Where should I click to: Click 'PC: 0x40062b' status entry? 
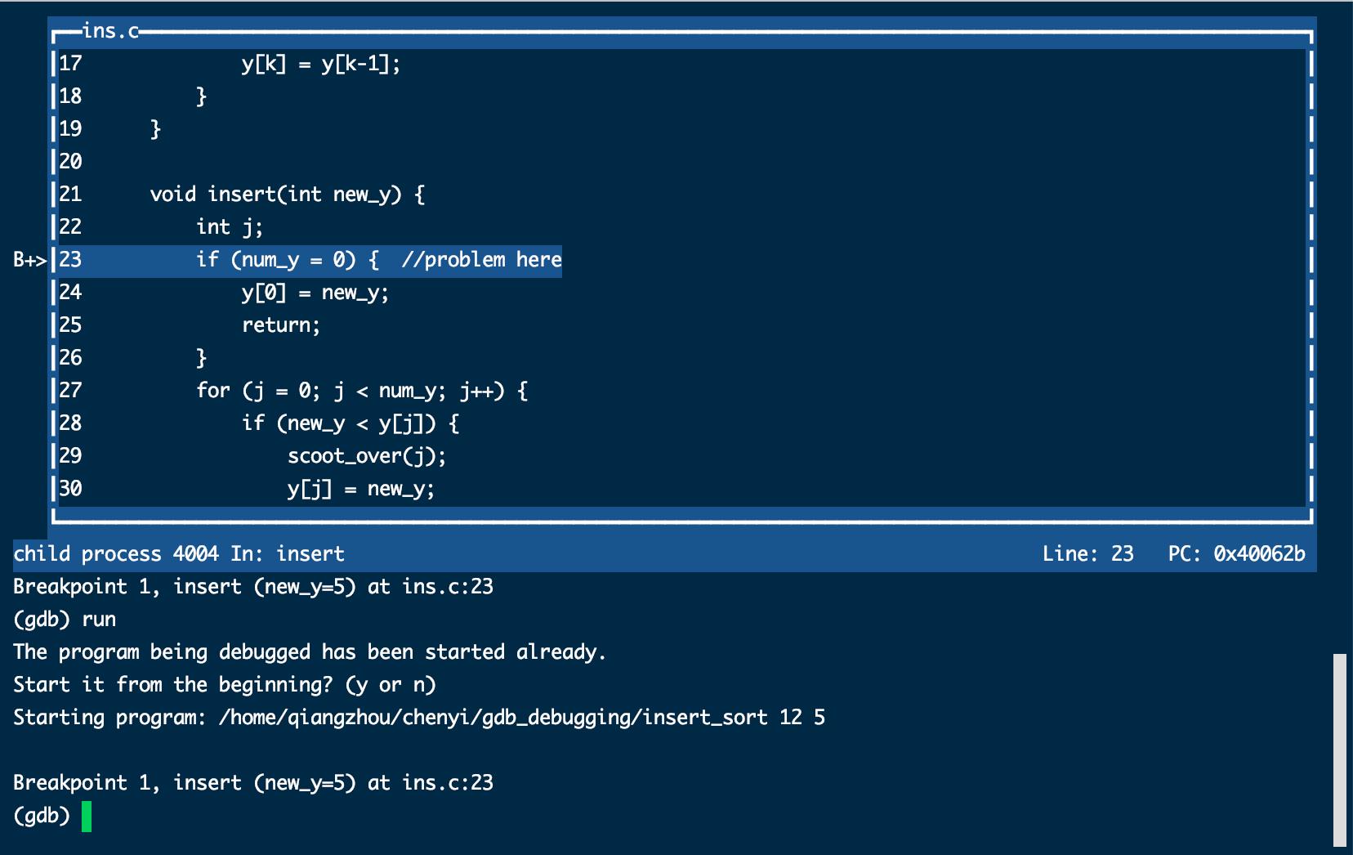coord(1237,554)
